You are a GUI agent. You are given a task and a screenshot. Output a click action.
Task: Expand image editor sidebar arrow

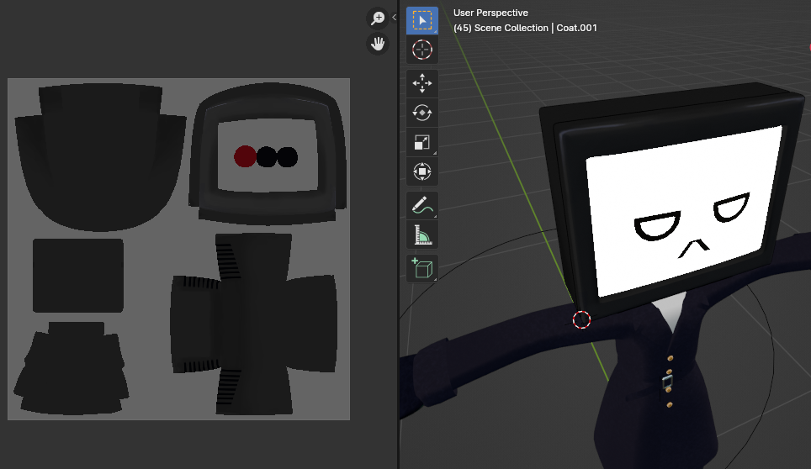click(x=394, y=18)
